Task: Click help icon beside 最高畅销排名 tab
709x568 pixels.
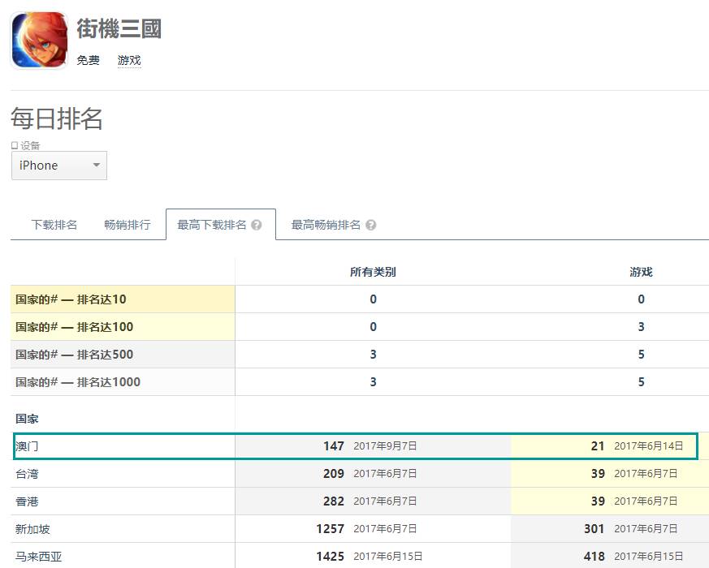Action: tap(371, 226)
